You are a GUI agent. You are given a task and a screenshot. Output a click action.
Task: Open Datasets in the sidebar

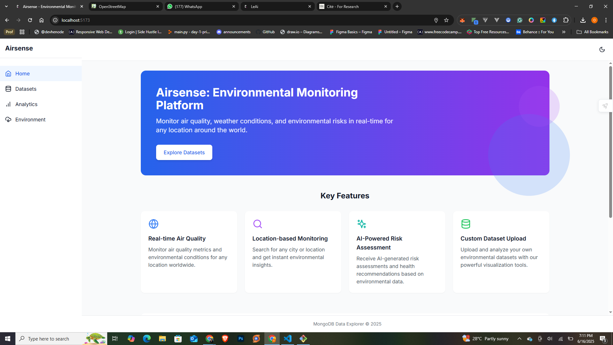point(26,89)
